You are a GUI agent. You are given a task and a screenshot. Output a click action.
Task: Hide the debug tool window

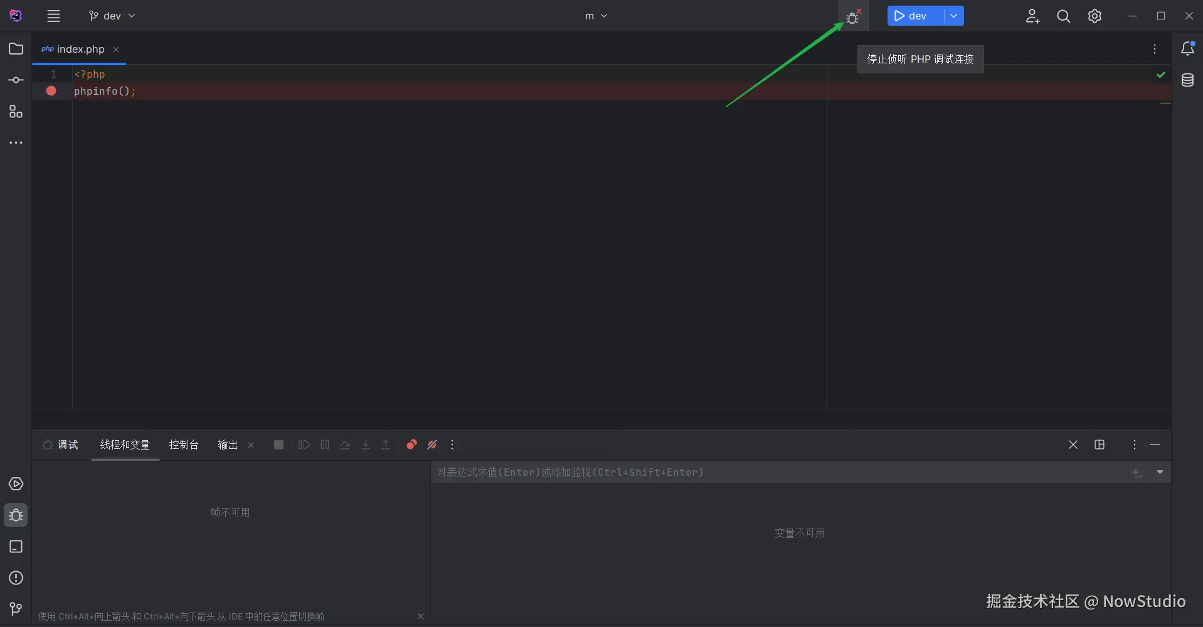click(1155, 445)
